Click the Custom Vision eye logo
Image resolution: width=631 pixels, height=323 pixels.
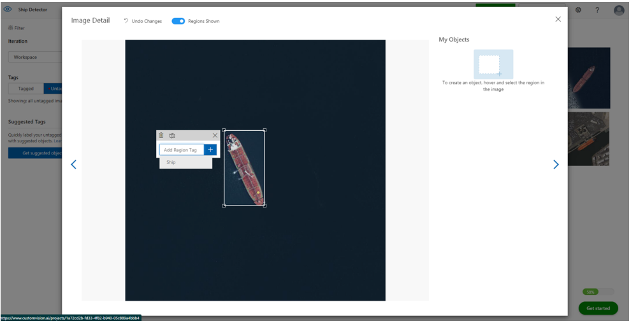coord(8,10)
